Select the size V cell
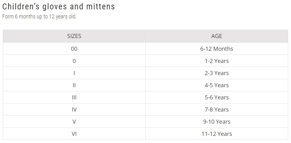291x143 pixels. coord(74,122)
